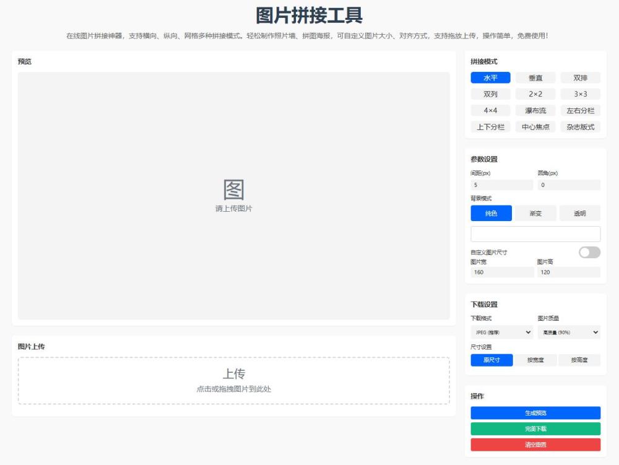Choose the 3×3 grid mode
The height and width of the screenshot is (465, 619).
(x=580, y=94)
